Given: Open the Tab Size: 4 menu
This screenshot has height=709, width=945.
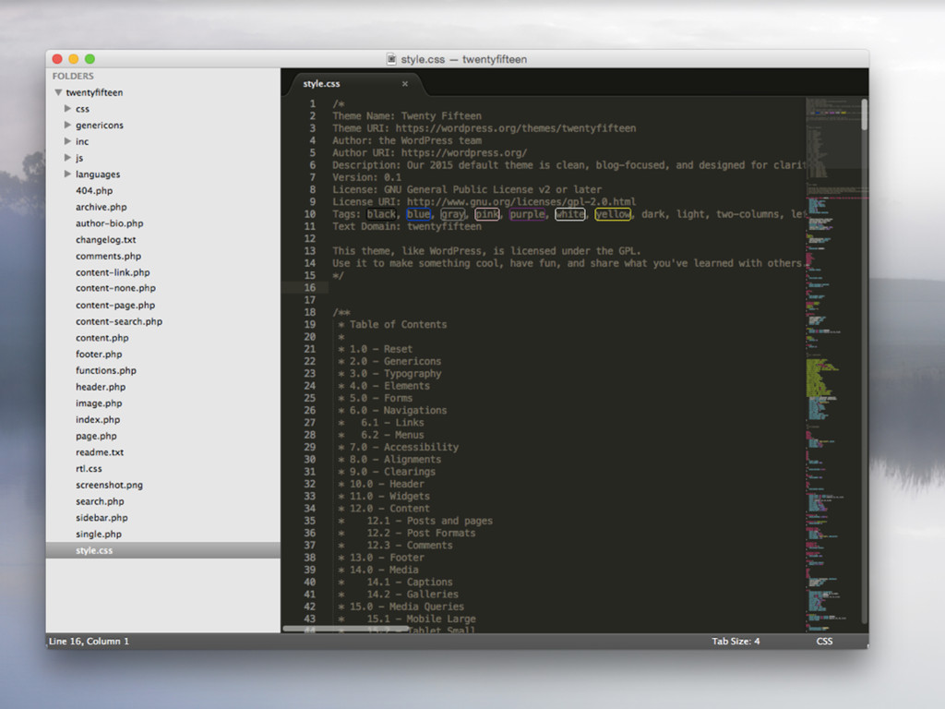Looking at the screenshot, I should tap(736, 641).
